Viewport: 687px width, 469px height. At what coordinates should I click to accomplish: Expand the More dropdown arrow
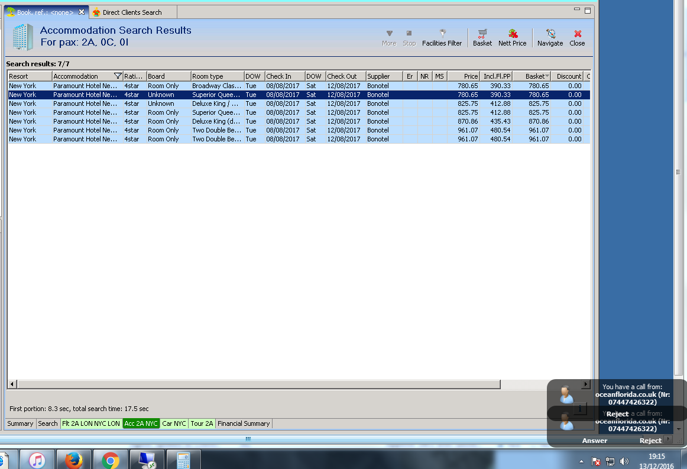[389, 34]
